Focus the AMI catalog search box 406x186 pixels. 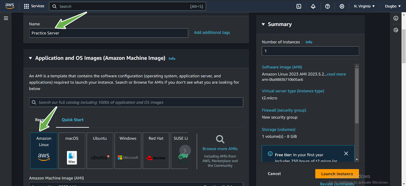point(136,102)
